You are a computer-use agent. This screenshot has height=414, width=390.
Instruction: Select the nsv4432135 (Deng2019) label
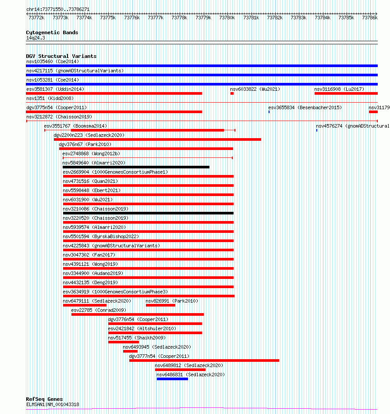(90, 283)
